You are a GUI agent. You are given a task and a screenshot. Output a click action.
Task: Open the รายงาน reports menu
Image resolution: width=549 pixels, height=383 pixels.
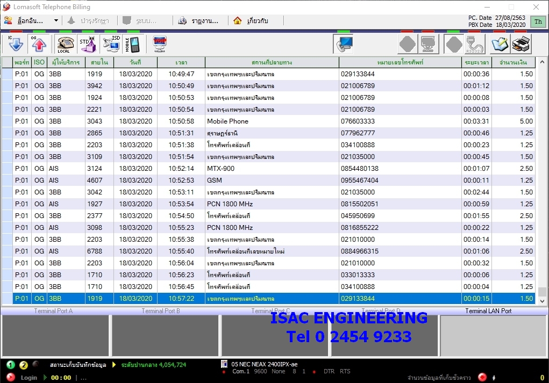point(198,20)
